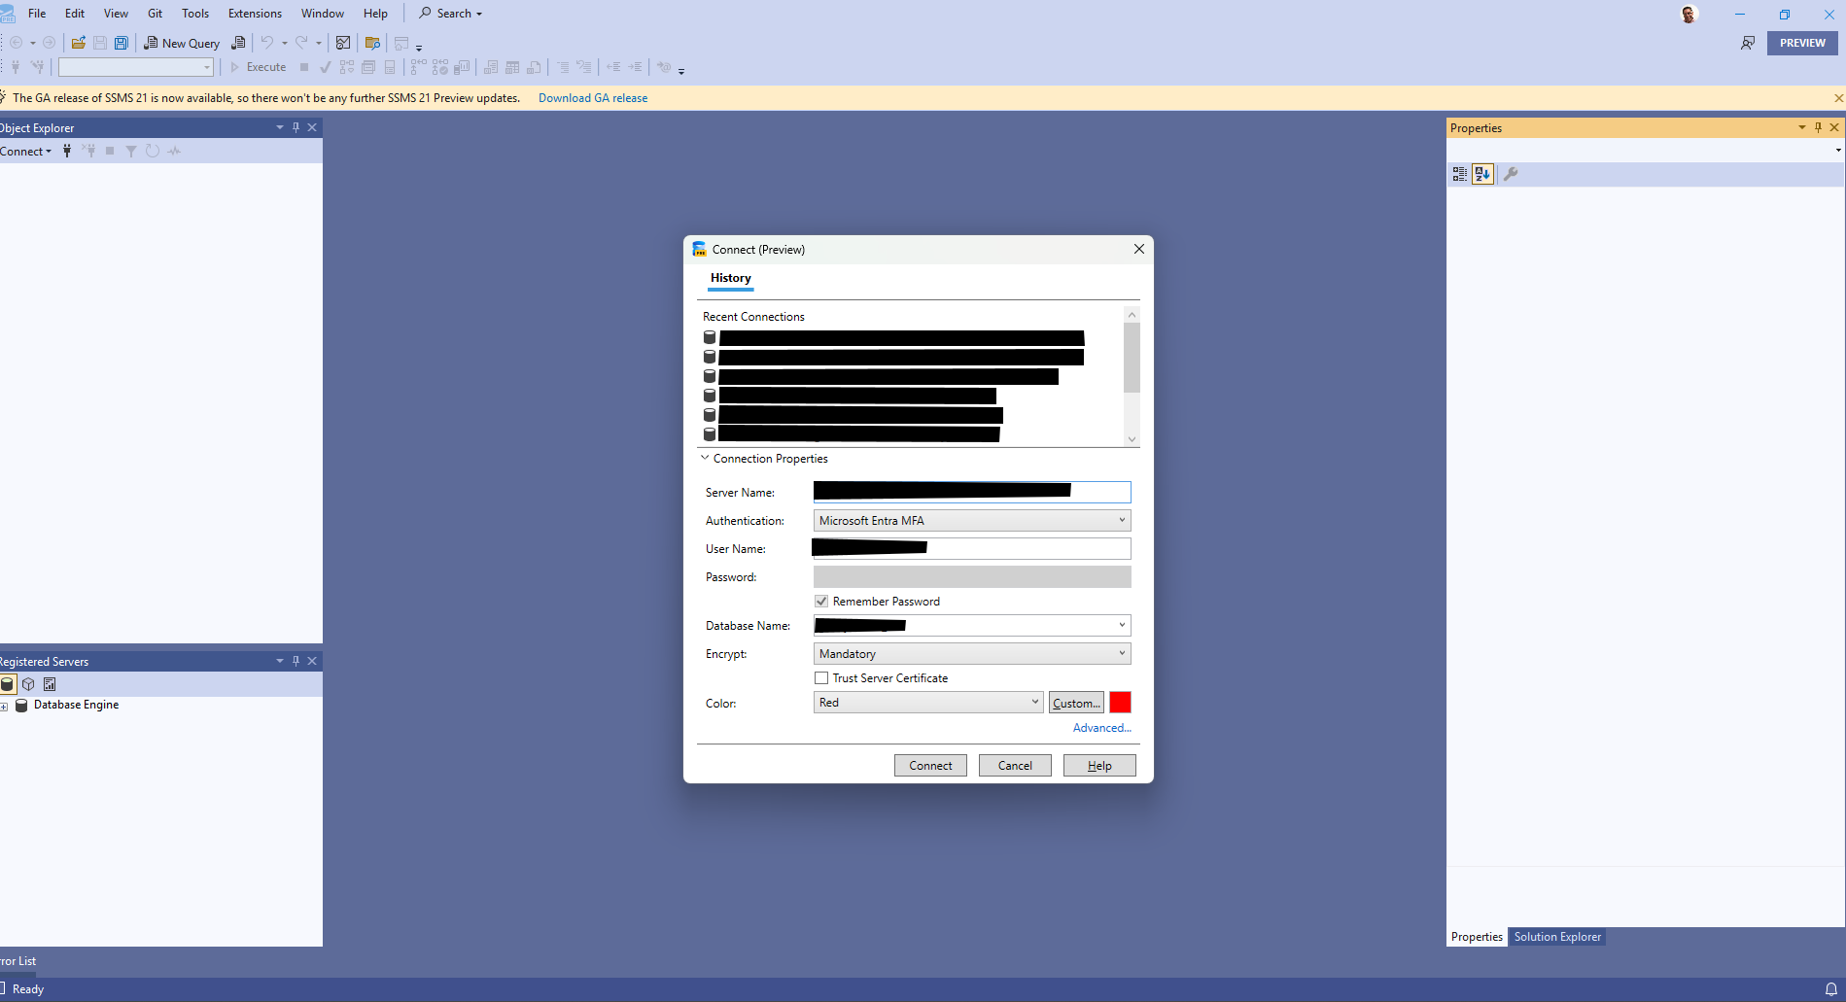Open the View menu
This screenshot has height=1002, width=1846.
pos(116,14)
